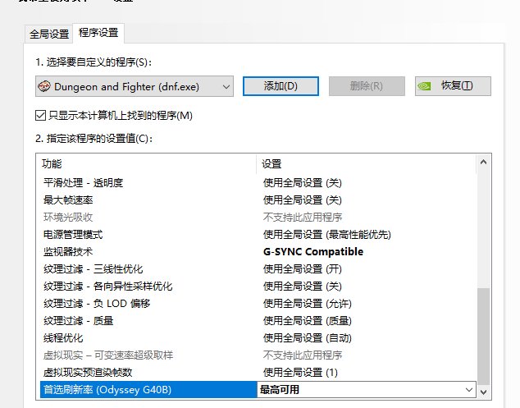
Task: Select the 程序设置 tab
Action: 98,33
